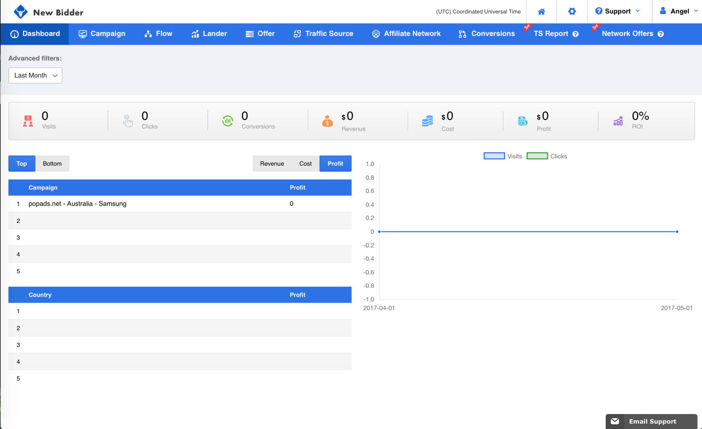Click the Campaign column header
Viewport: 702px width, 429px height.
43,188
